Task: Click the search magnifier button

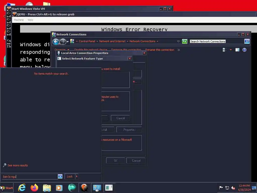Action: point(247,41)
